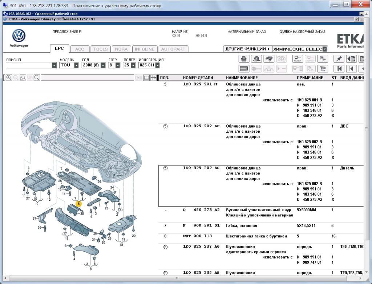Image resolution: width=372 pixels, height=284 pixels.
Task: Click the 'Дизель' note in AG row
Action: point(347,168)
